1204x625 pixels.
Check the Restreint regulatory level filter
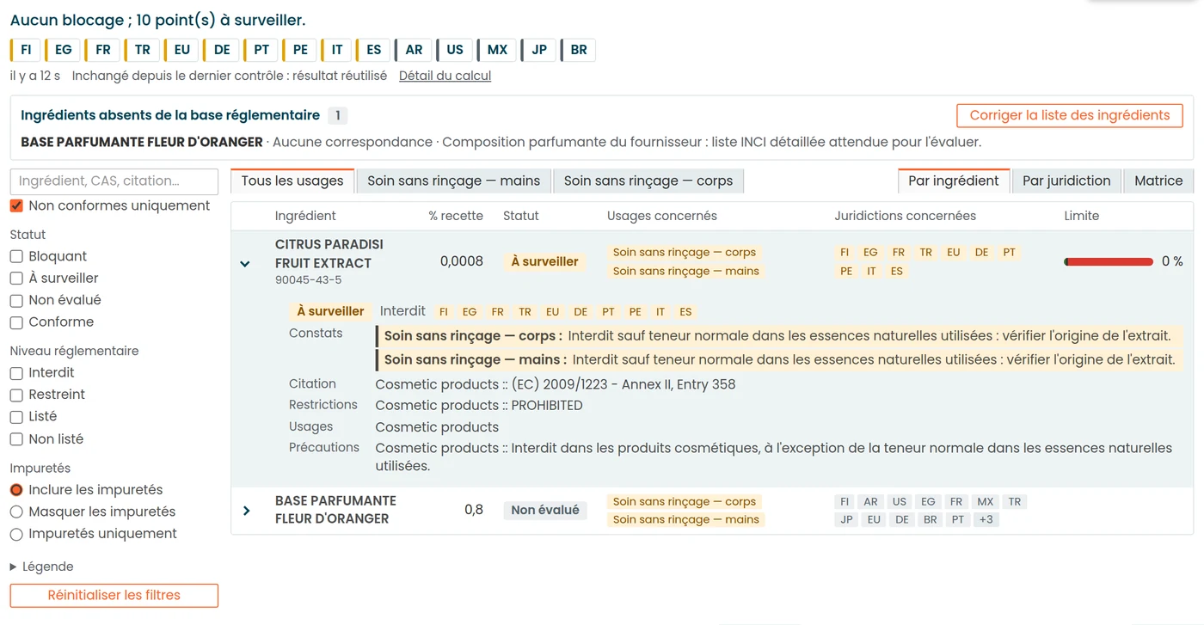pyautogui.click(x=15, y=395)
